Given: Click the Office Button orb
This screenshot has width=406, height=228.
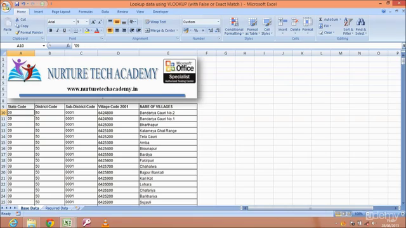Looking at the screenshot, I should [x=6, y=6].
